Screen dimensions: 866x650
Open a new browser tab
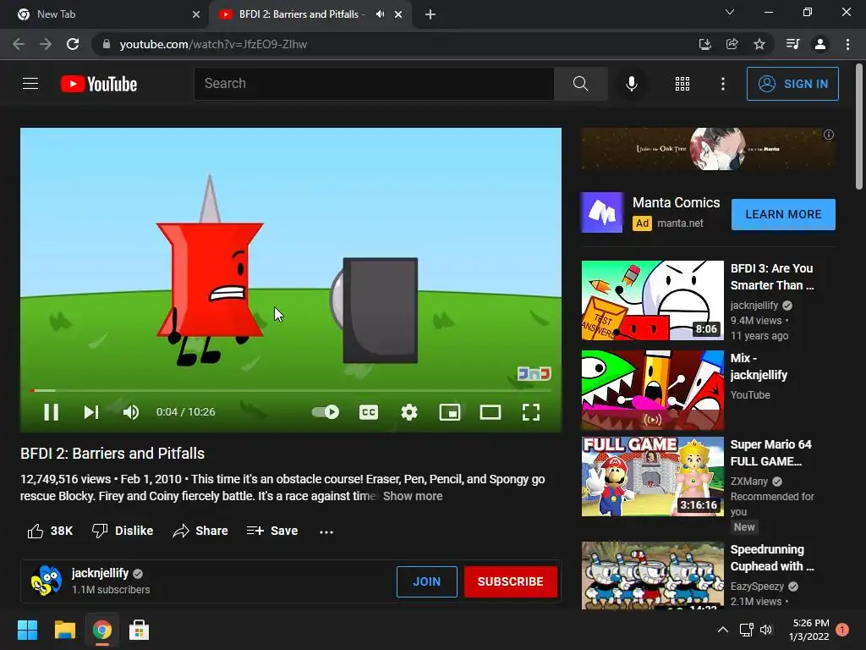tap(430, 14)
